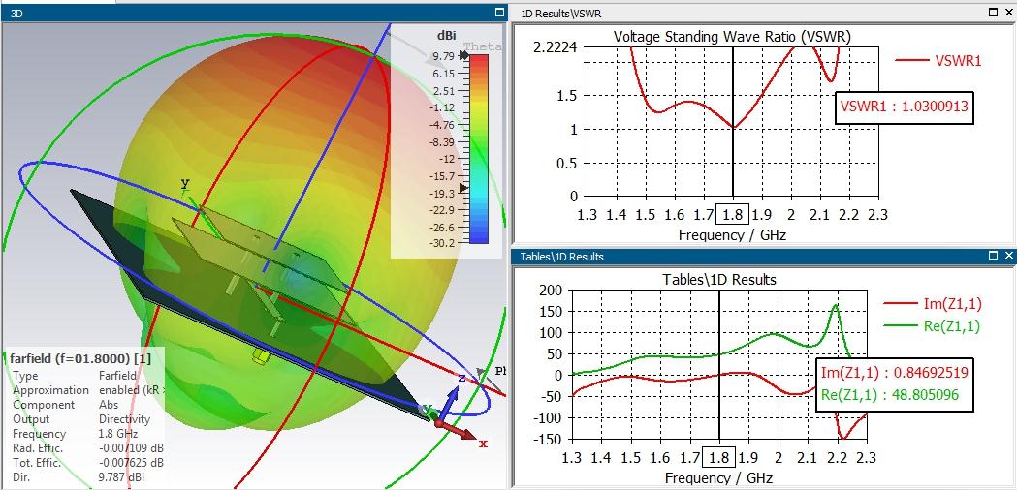
Task: Select the yellow feed port under the antenna
Action: click(x=261, y=355)
